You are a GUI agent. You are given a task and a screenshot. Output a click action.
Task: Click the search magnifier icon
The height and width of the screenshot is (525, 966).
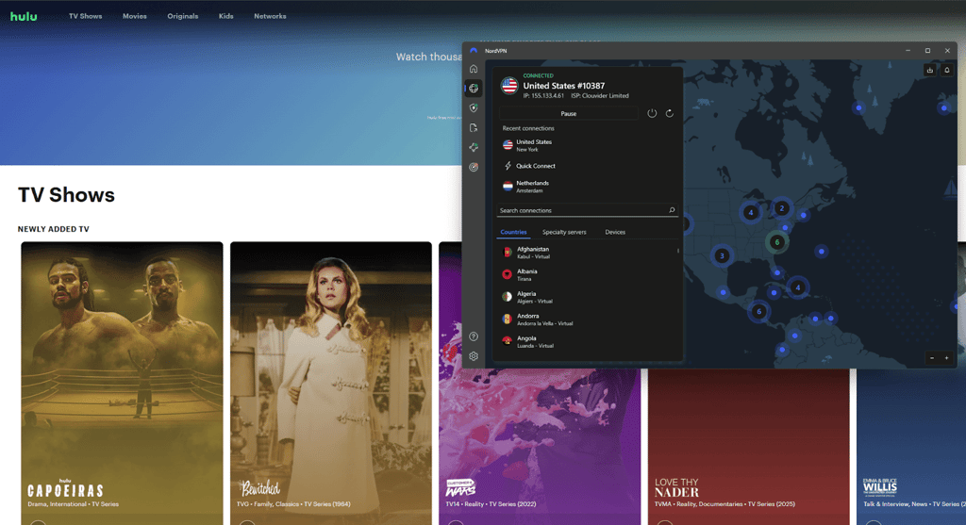coord(672,210)
